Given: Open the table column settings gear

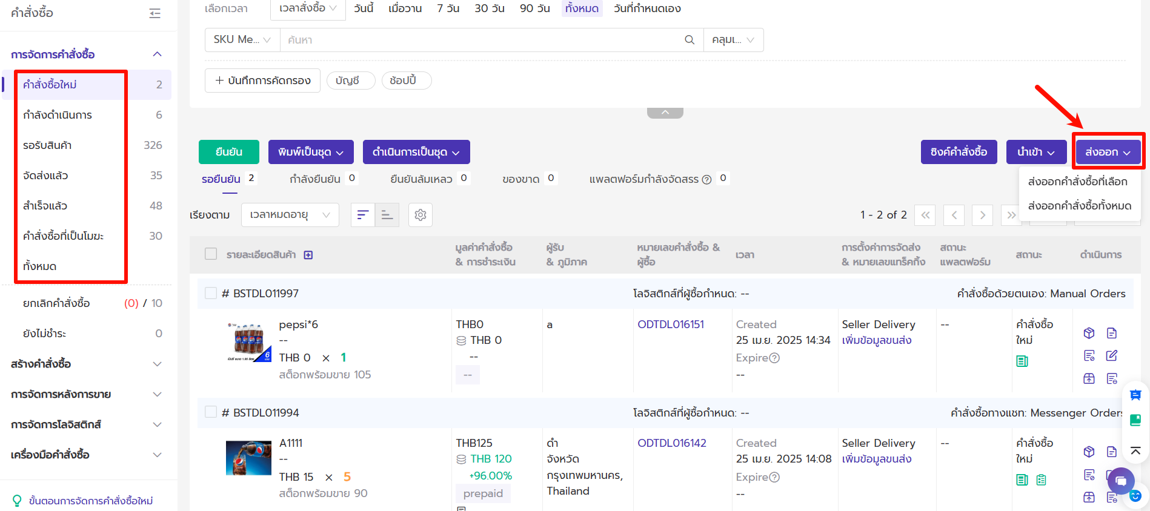Looking at the screenshot, I should pyautogui.click(x=420, y=215).
